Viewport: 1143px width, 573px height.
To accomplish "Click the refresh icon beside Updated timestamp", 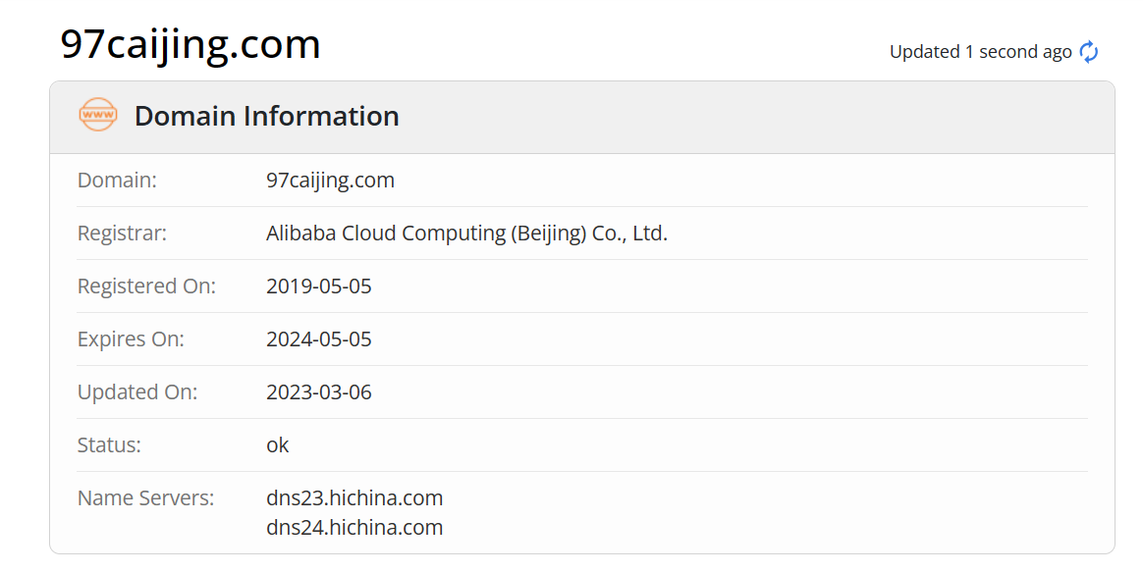I will pyautogui.click(x=1088, y=52).
